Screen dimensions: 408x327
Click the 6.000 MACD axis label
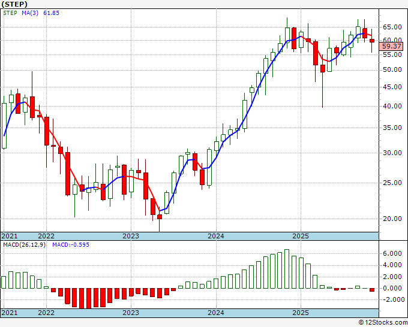[x=392, y=253]
